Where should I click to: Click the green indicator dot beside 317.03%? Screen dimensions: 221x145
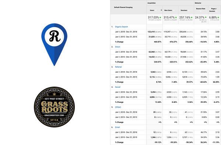coord(160,18)
